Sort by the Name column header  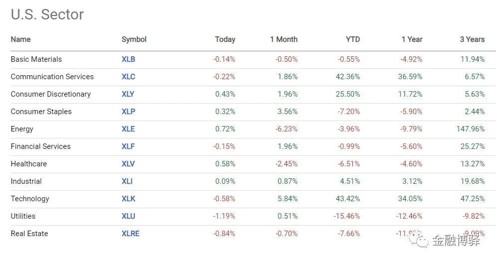click(x=20, y=39)
